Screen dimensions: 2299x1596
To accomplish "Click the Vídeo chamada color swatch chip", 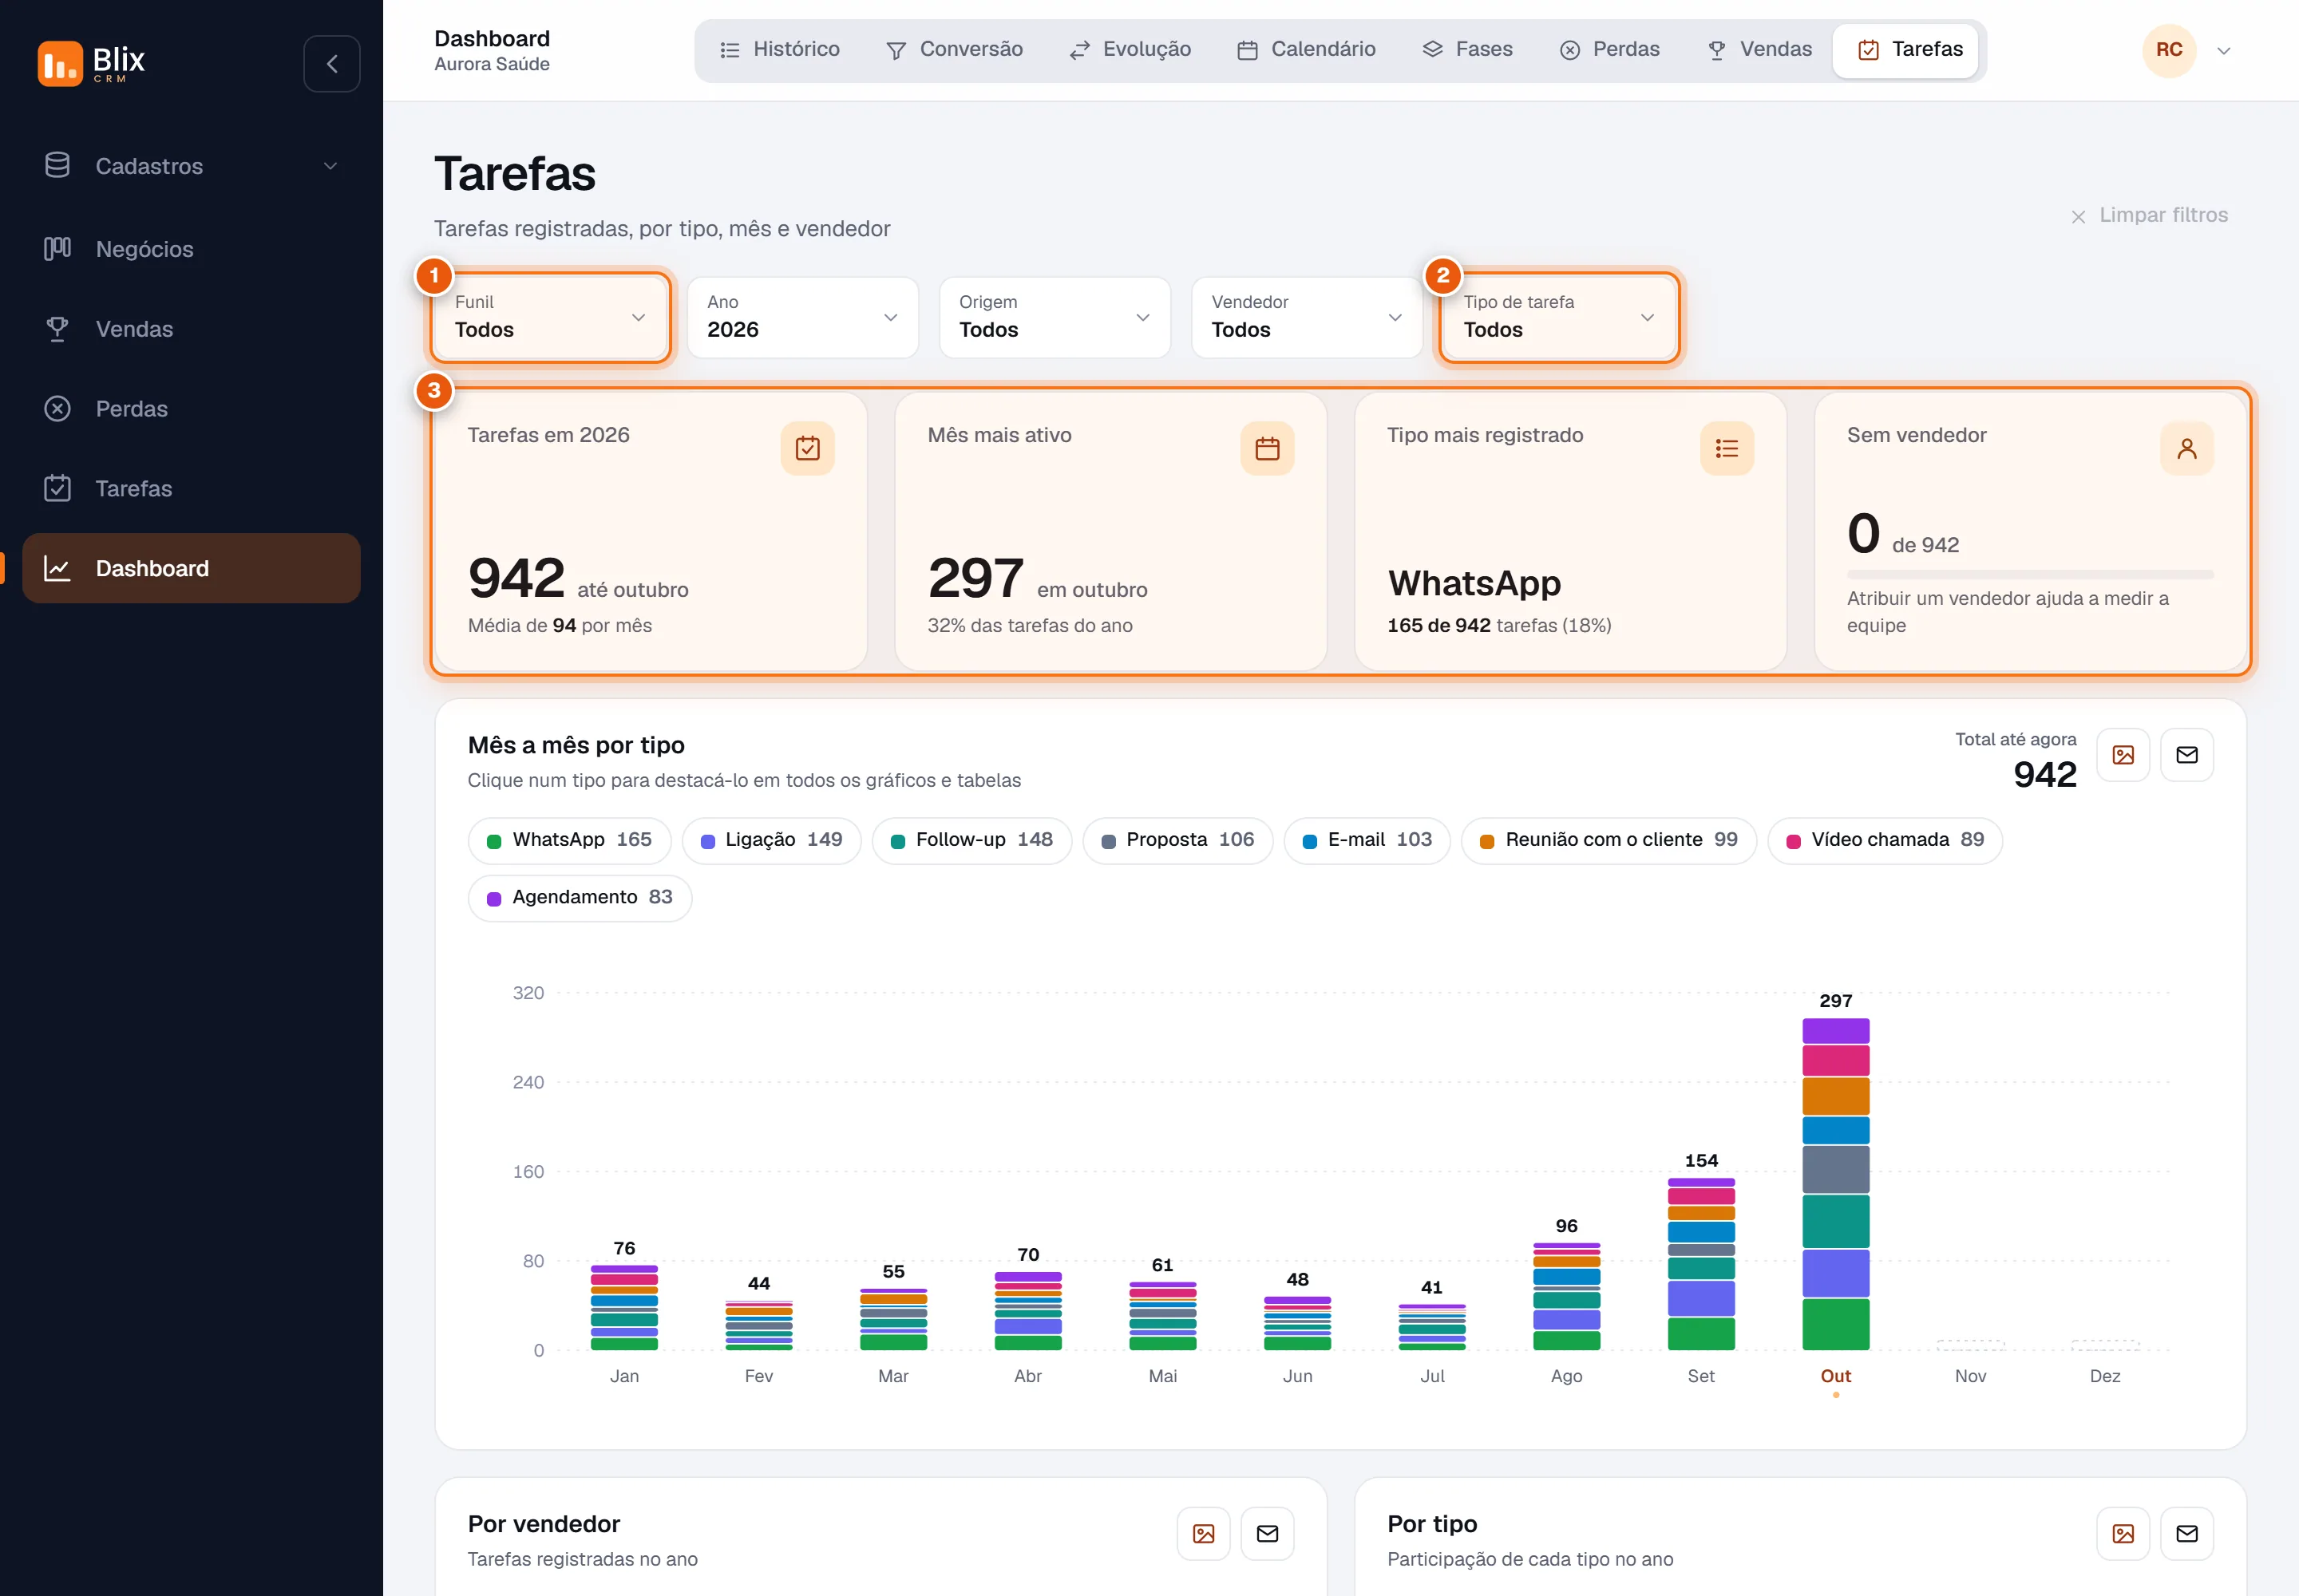I will pyautogui.click(x=1885, y=840).
